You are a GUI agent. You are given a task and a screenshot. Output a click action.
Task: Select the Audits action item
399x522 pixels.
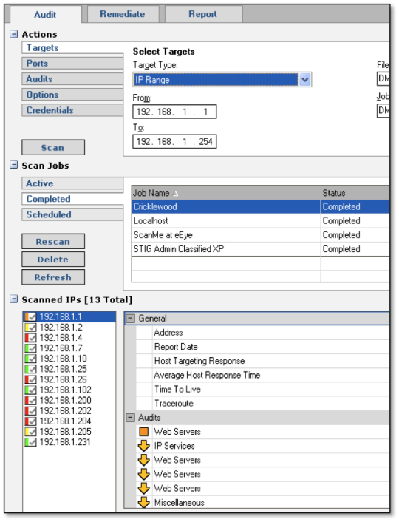(x=72, y=79)
